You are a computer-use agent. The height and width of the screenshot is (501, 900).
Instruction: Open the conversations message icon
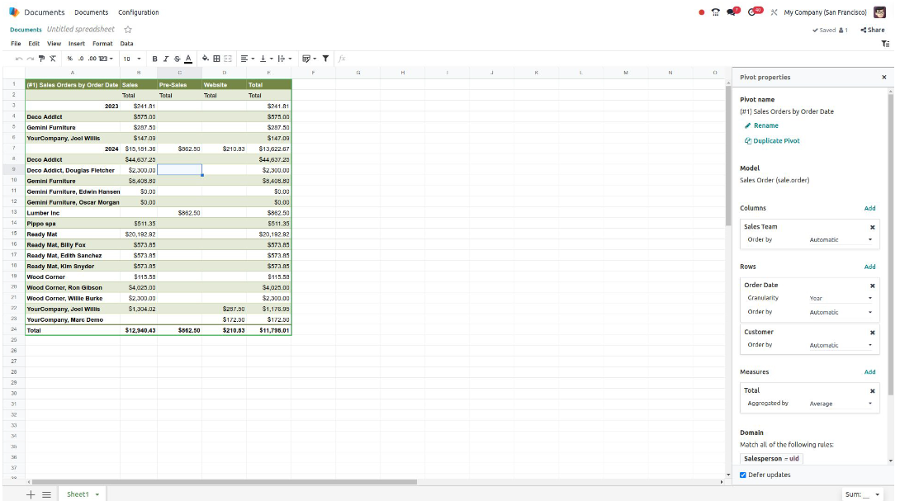[732, 12]
